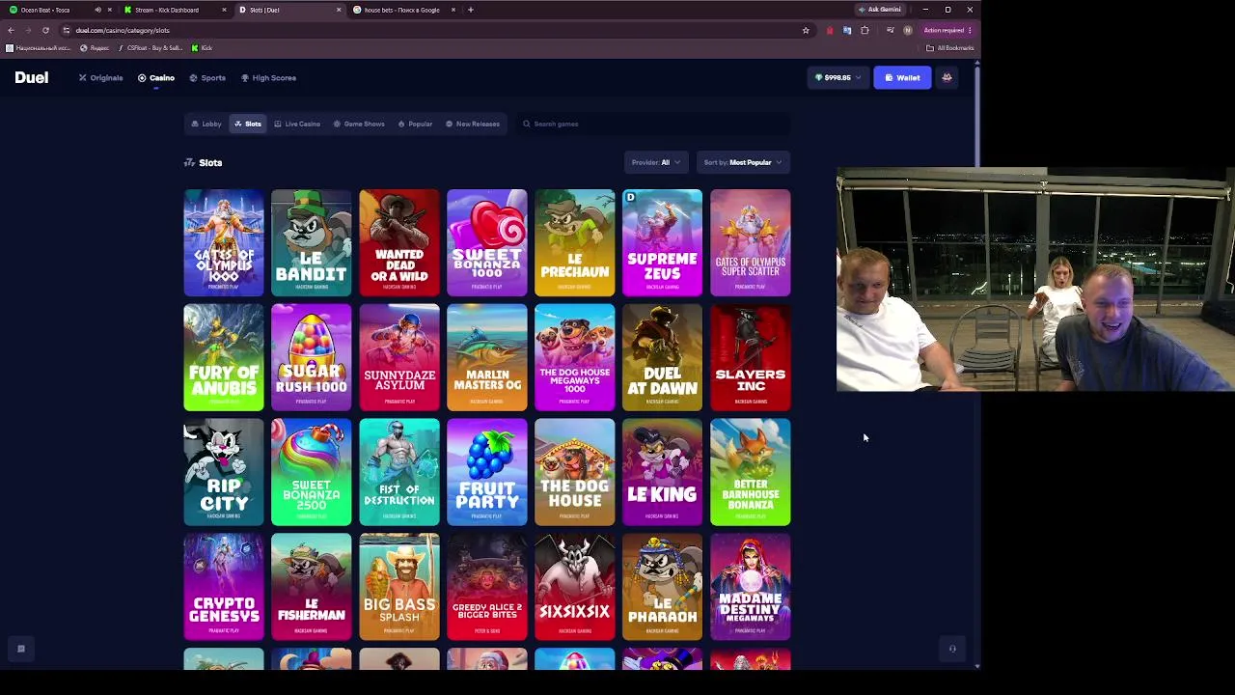Open the Gates of Olympus 1000 slot
The height and width of the screenshot is (695, 1235).
coord(224,242)
